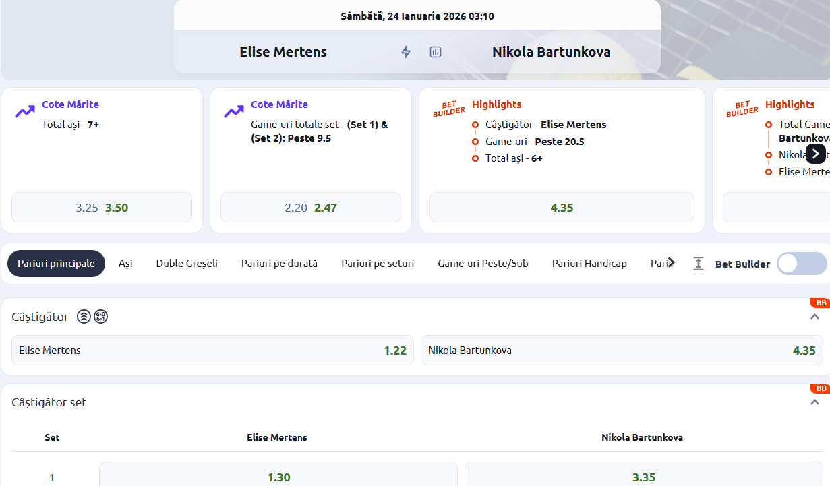
Task: Open match statistics chart icon
Action: pos(436,52)
